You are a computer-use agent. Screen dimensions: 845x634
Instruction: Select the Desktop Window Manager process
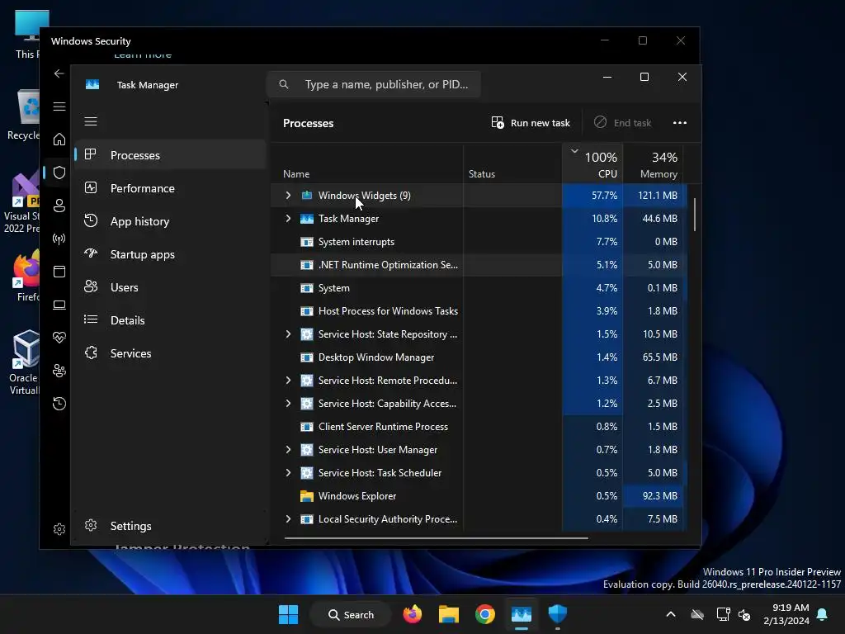pos(479,357)
